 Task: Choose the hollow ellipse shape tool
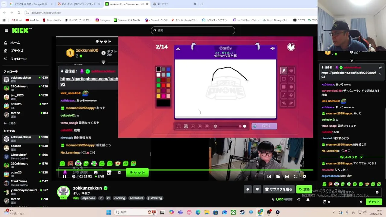click(291, 79)
